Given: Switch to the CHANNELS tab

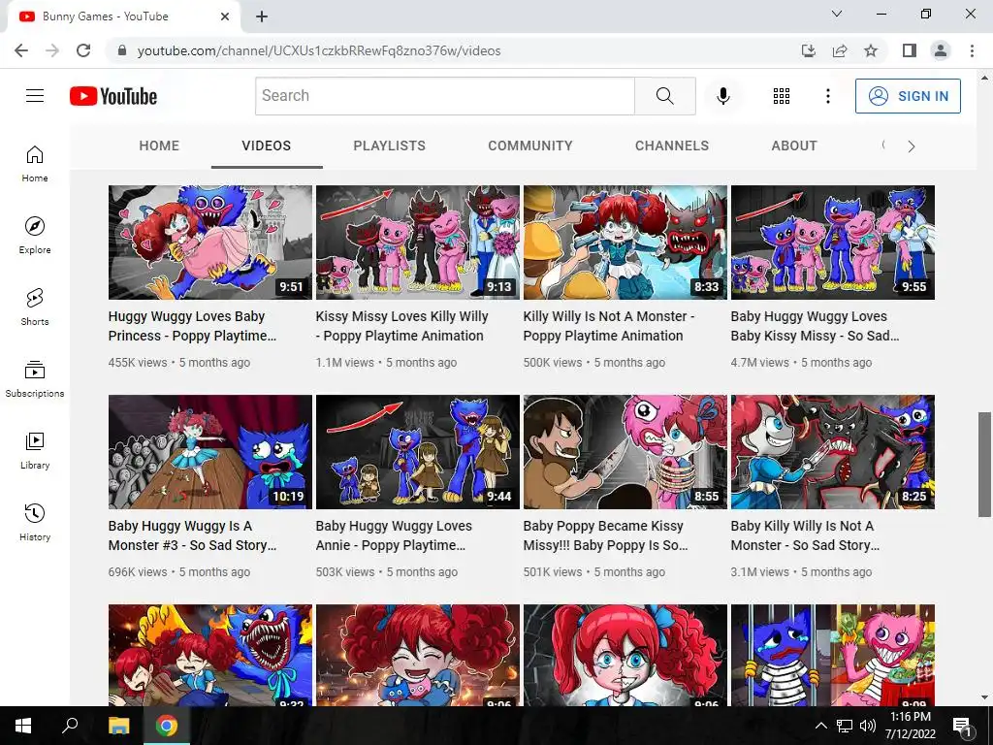Looking at the screenshot, I should [x=672, y=146].
